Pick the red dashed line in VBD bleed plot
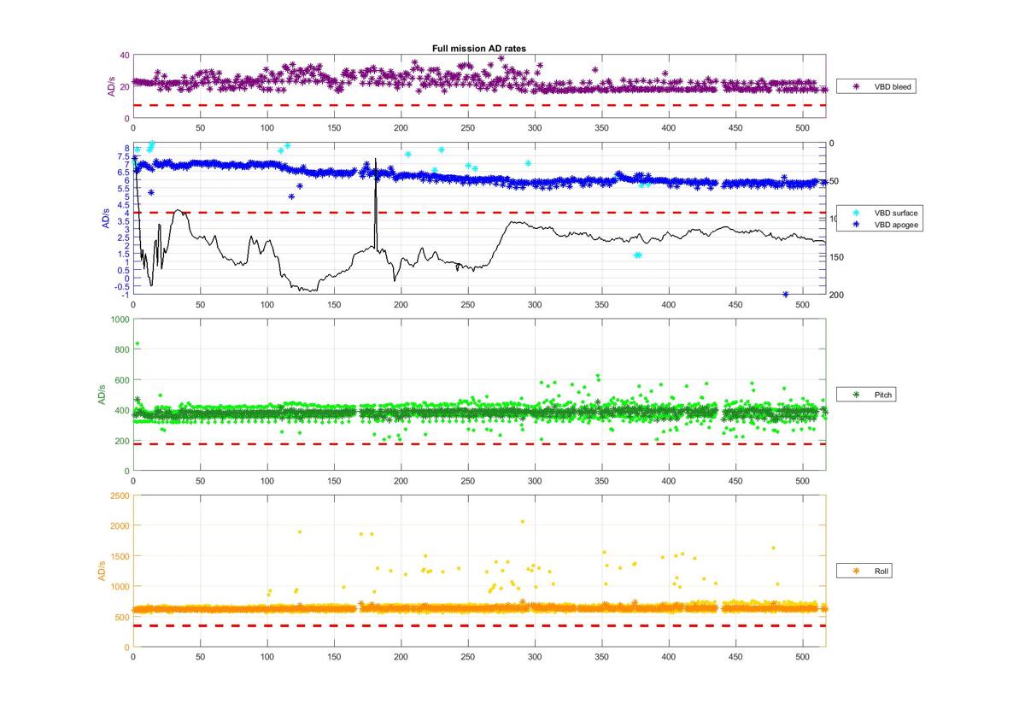This screenshot has width=1025, height=727. (x=478, y=105)
